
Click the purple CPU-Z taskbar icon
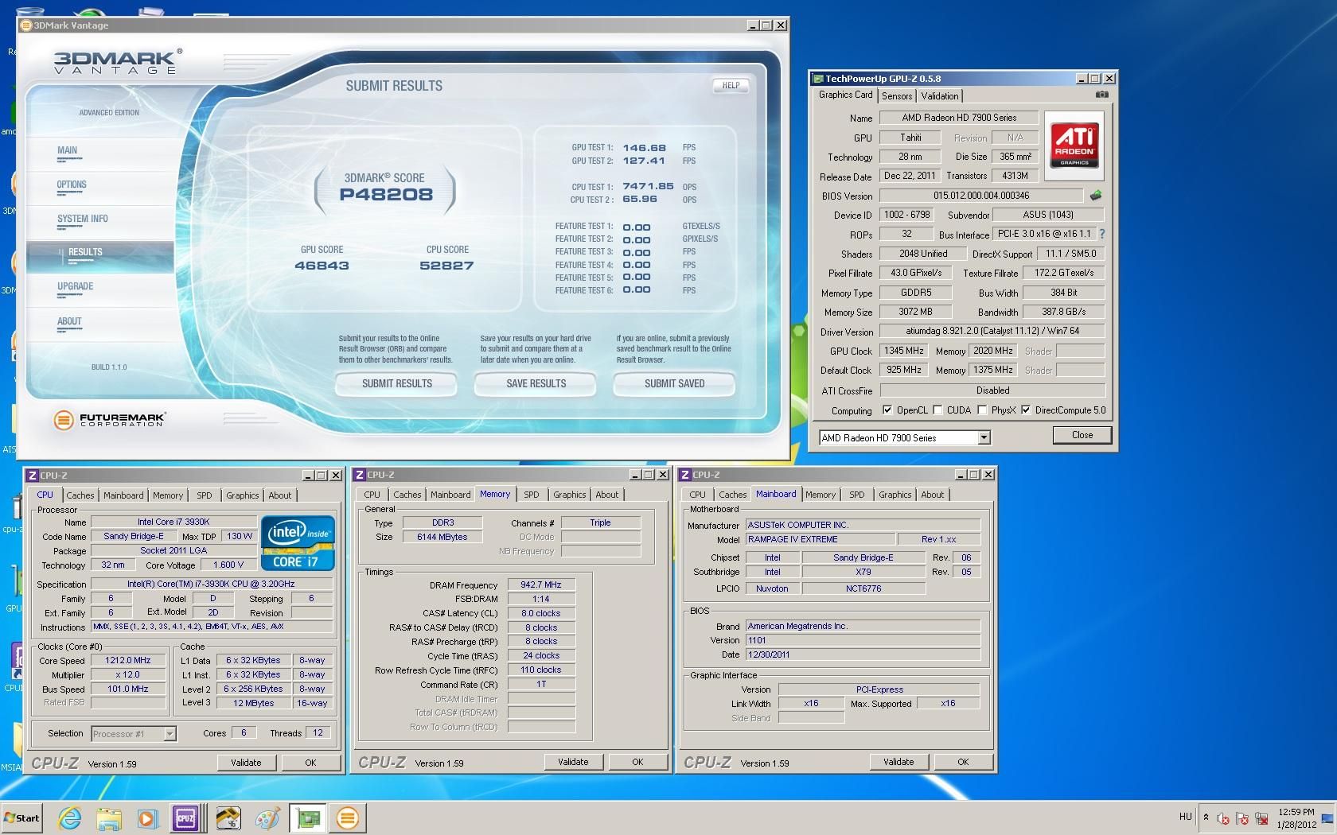pos(185,818)
